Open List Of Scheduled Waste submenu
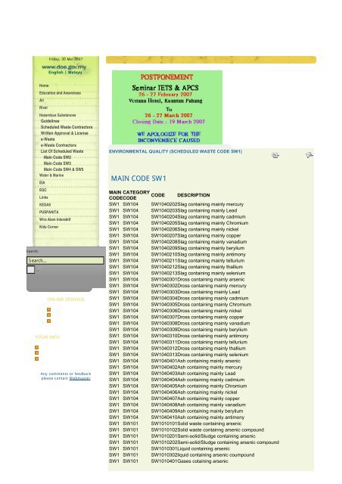Viewport: 342px width, 484px height. click(x=62, y=151)
